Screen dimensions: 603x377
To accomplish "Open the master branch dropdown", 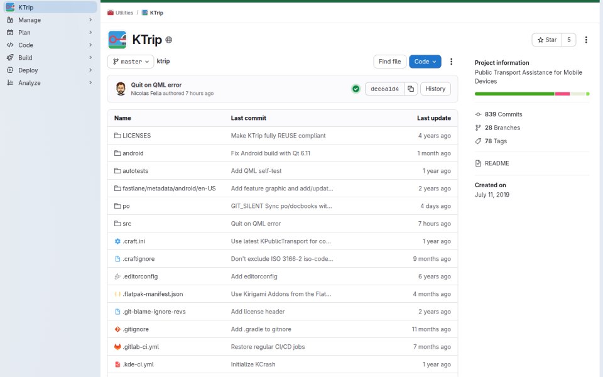I will coord(131,62).
